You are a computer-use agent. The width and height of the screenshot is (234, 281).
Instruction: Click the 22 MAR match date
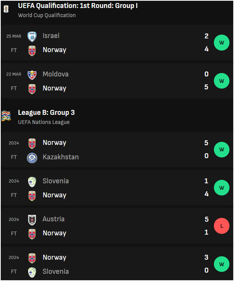click(x=14, y=74)
